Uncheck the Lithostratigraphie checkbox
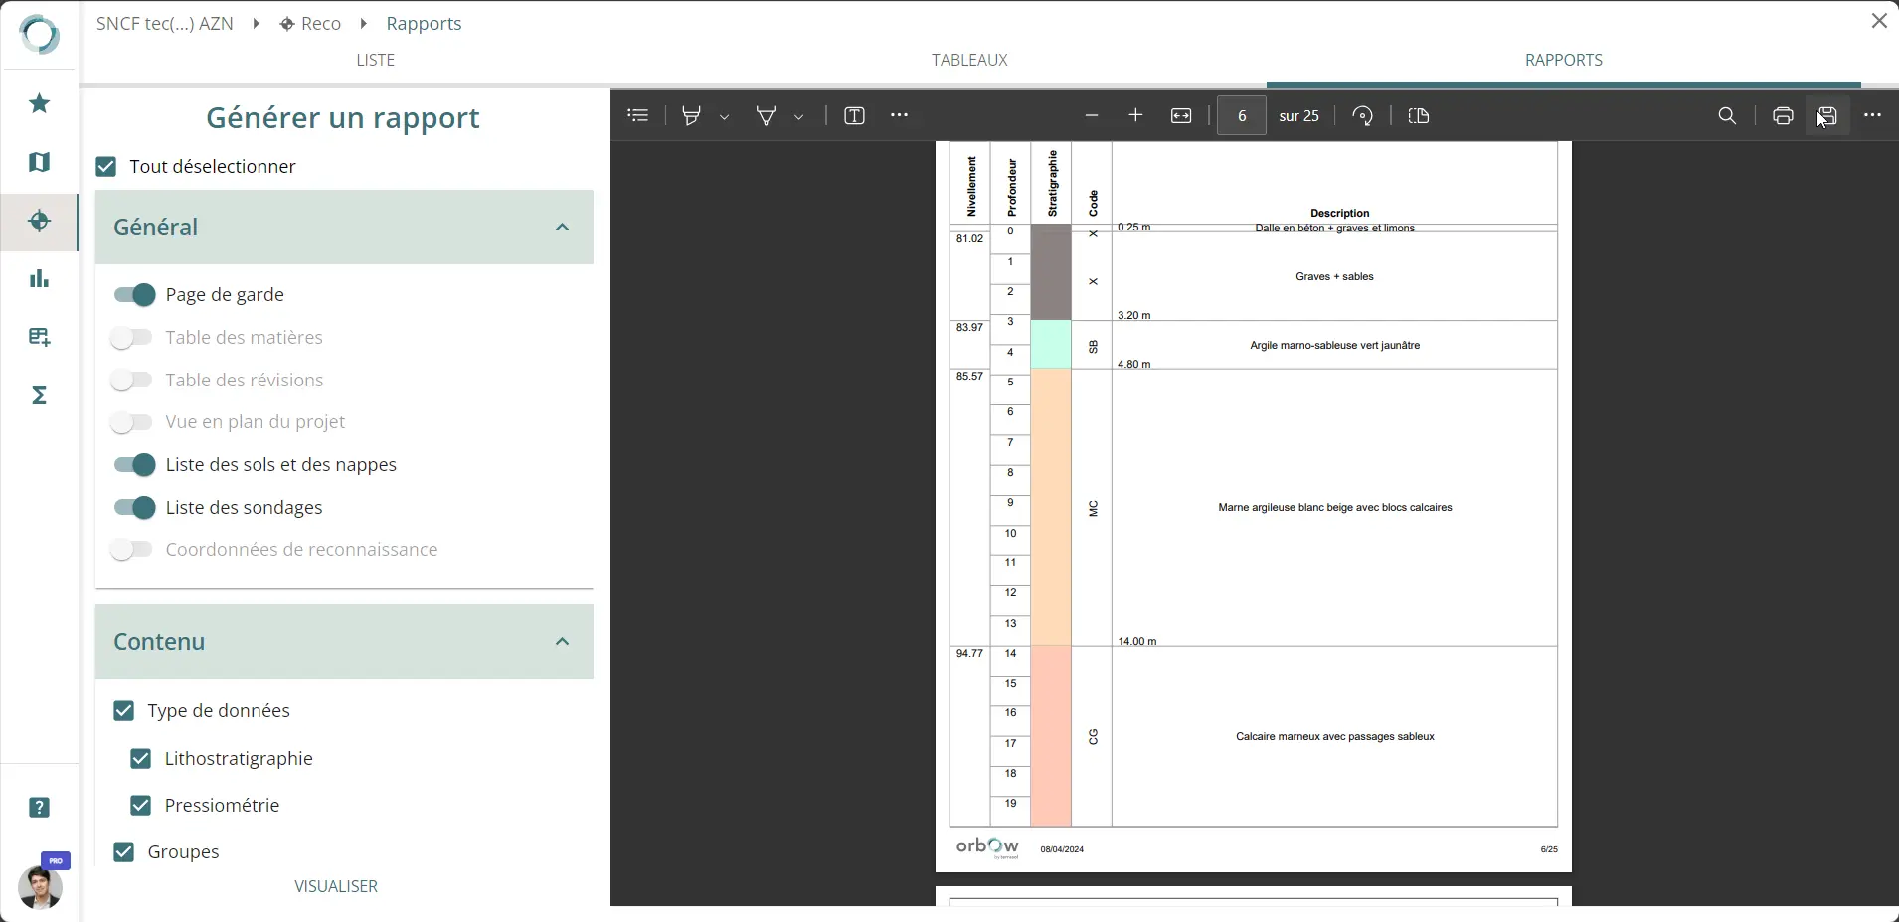Viewport: 1899px width, 922px height. point(141,759)
